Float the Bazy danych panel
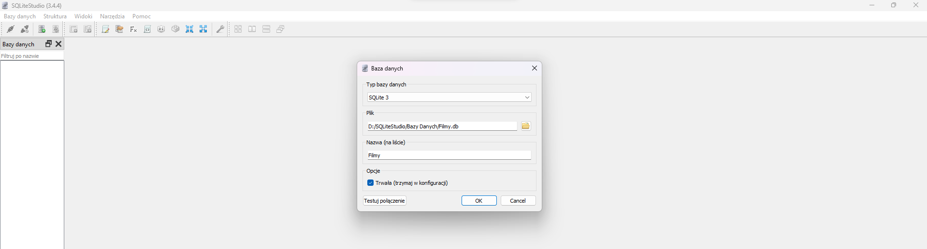 48,44
